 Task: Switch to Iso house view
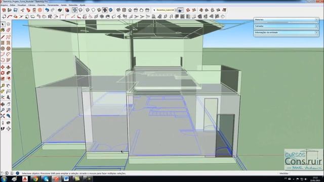(x=118, y=10)
